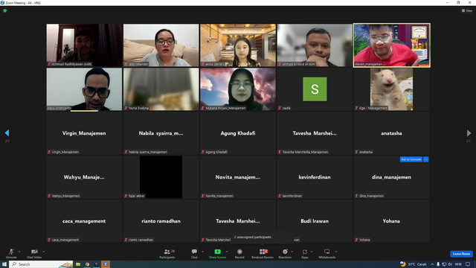Click the system tray volume icon
Image resolution: width=476 pixels, height=268 pixels.
[450, 264]
